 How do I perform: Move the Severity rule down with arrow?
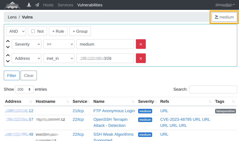tap(8, 47)
